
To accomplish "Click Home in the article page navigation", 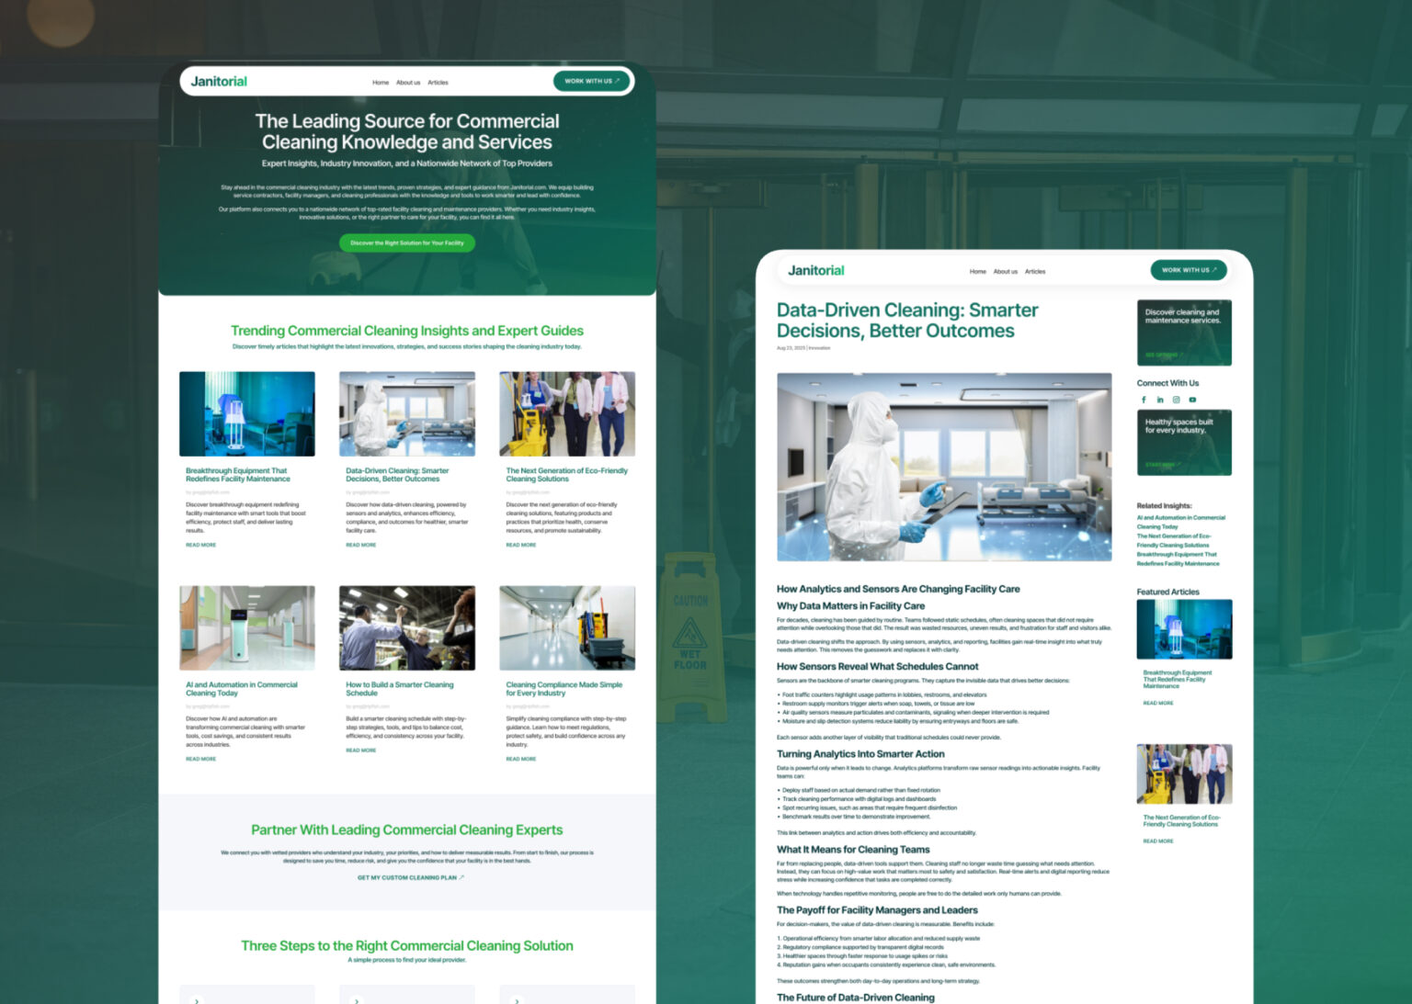I will (x=978, y=272).
